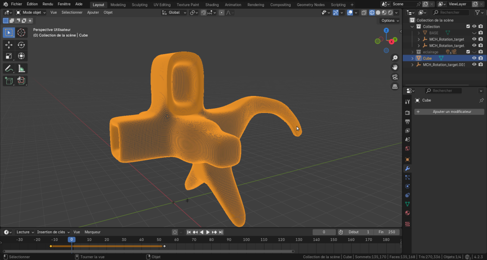Screen dimensions: 487x260
Task: Toggle render camera icon for BASE
Action: [481, 33]
